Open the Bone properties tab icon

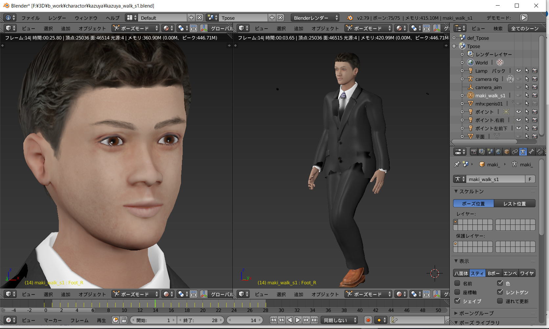531,152
